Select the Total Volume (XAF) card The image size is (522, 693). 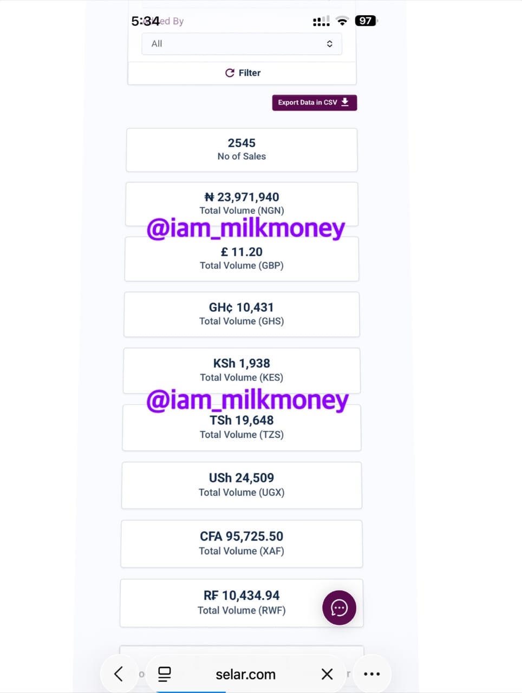(242, 543)
